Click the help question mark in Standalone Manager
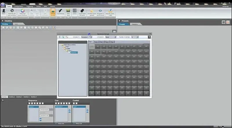Screen dimensions: 232x128 coord(149,37)
